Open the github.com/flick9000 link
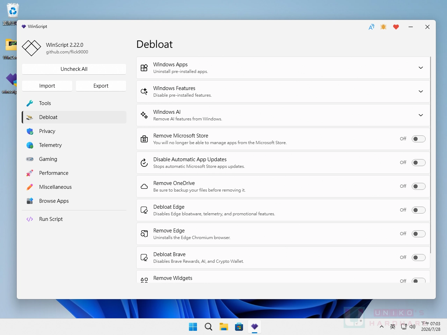 tap(67, 52)
